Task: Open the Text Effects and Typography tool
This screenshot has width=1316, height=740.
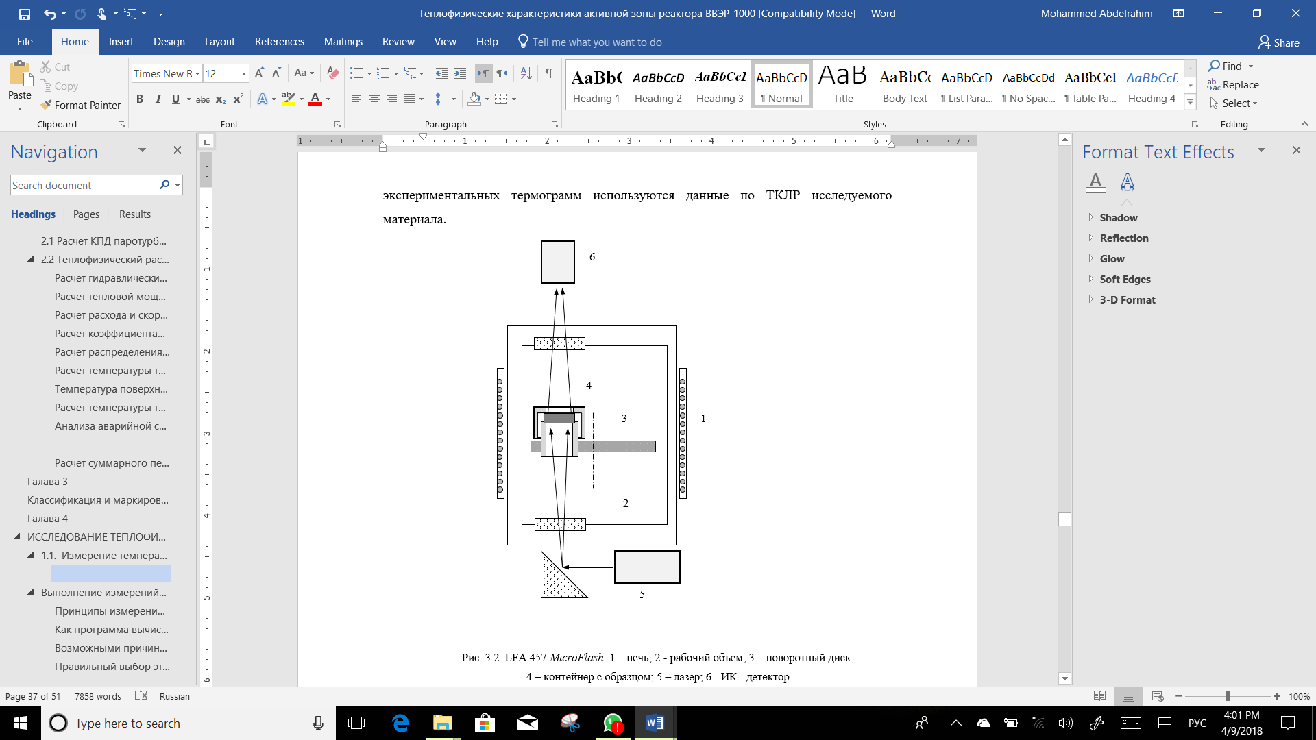Action: (x=263, y=99)
